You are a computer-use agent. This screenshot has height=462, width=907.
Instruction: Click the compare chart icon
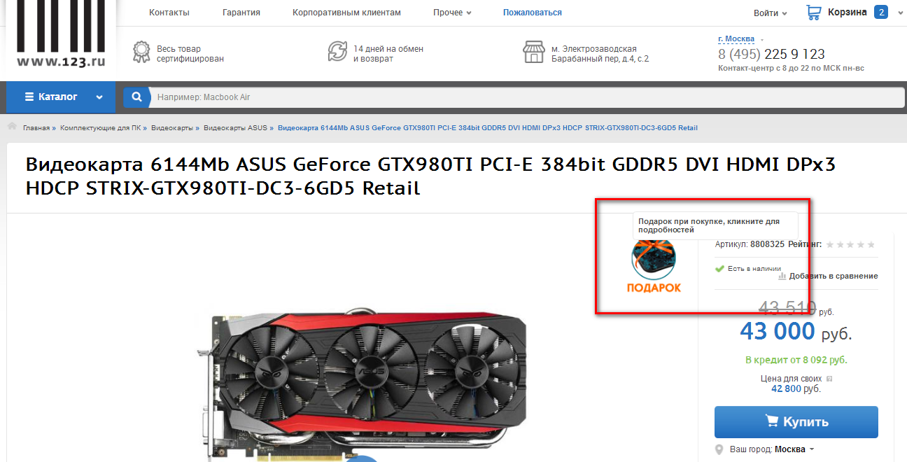click(782, 276)
